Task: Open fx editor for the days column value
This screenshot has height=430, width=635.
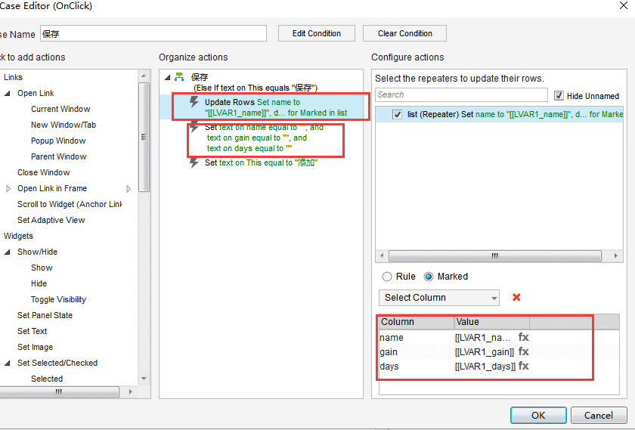Action: tap(524, 366)
